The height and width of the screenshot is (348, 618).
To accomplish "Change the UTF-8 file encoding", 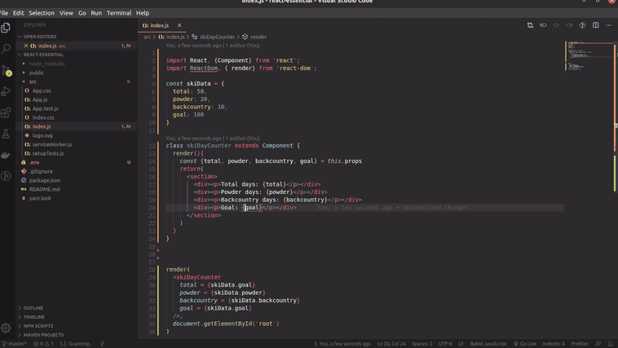I will [x=445, y=344].
